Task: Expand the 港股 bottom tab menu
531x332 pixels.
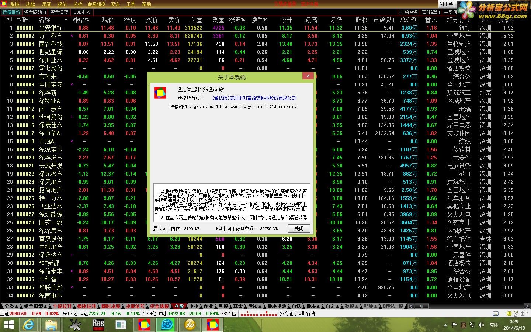Action: point(351,306)
